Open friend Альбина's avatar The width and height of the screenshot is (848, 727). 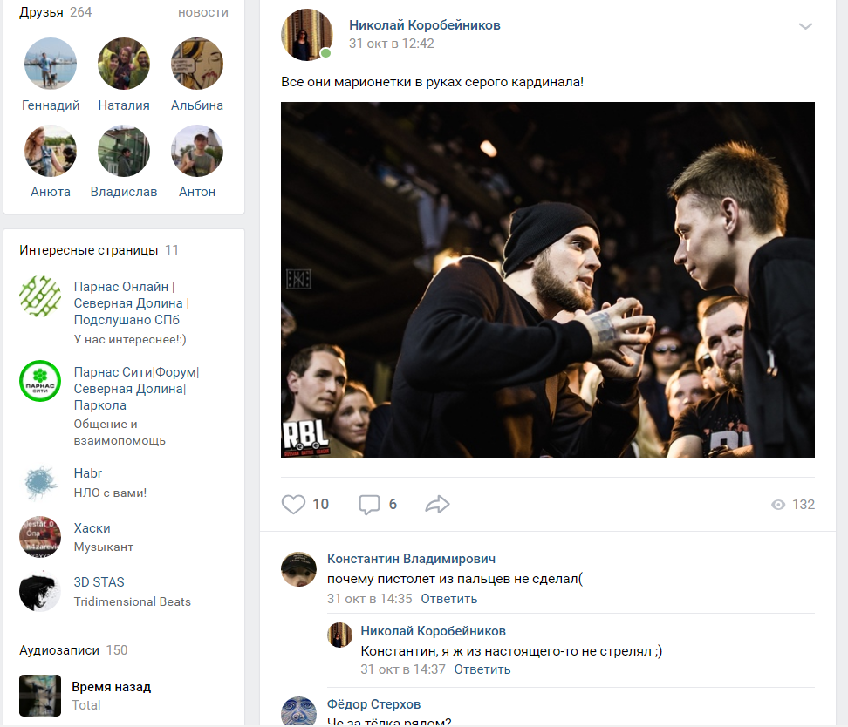tap(197, 64)
